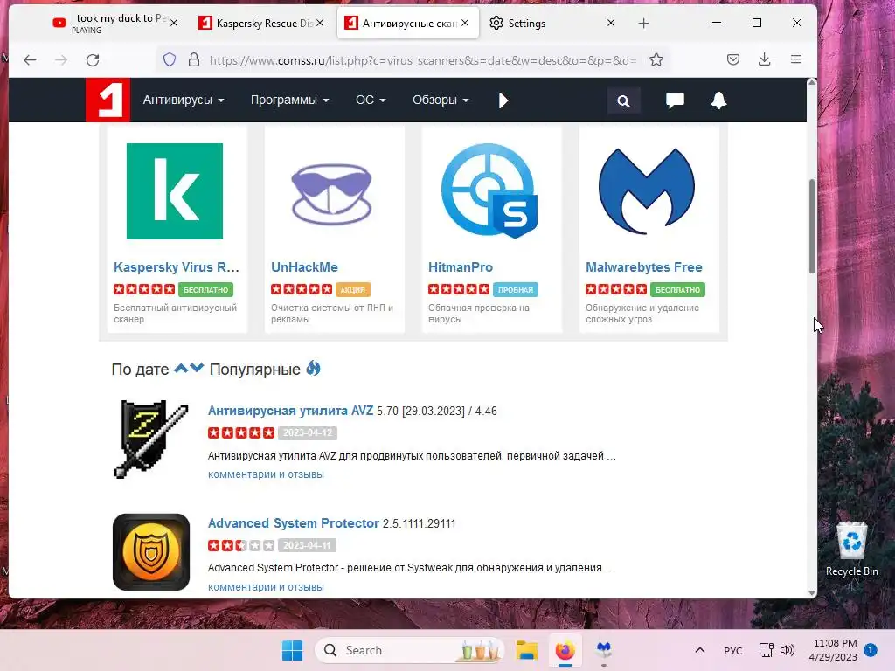895x671 pixels.
Task: Show hidden tray icons chevron
Action: click(700, 650)
